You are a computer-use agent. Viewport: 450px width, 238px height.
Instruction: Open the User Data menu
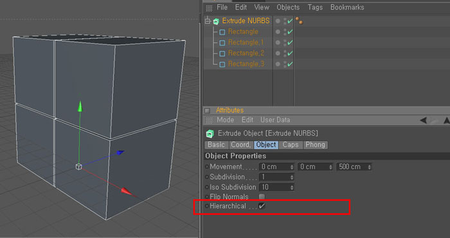pos(275,120)
